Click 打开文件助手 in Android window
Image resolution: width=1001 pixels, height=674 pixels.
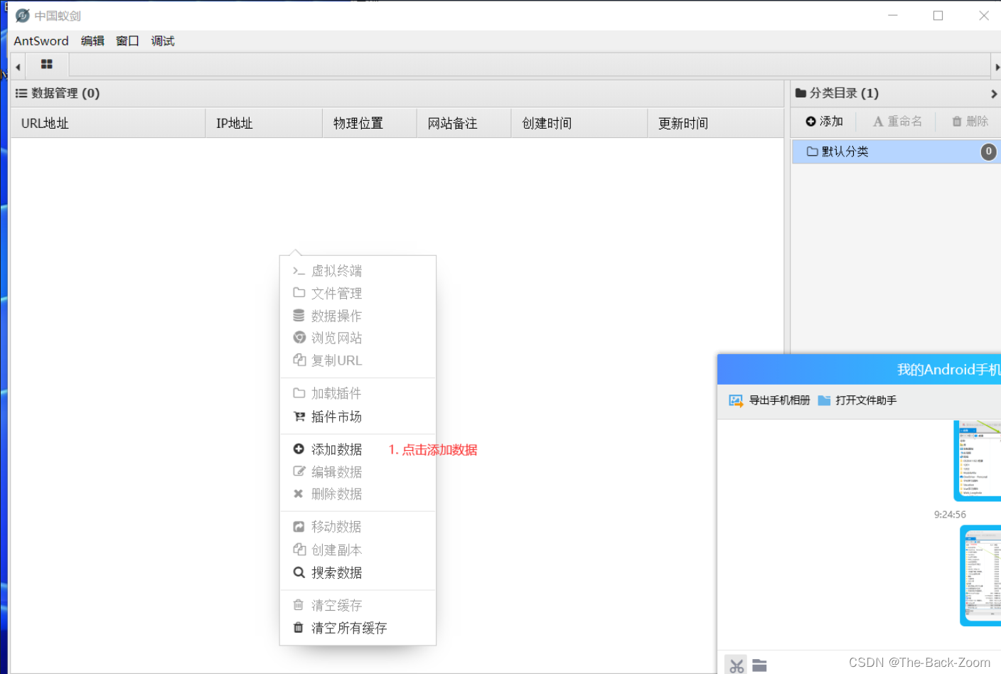(x=857, y=400)
